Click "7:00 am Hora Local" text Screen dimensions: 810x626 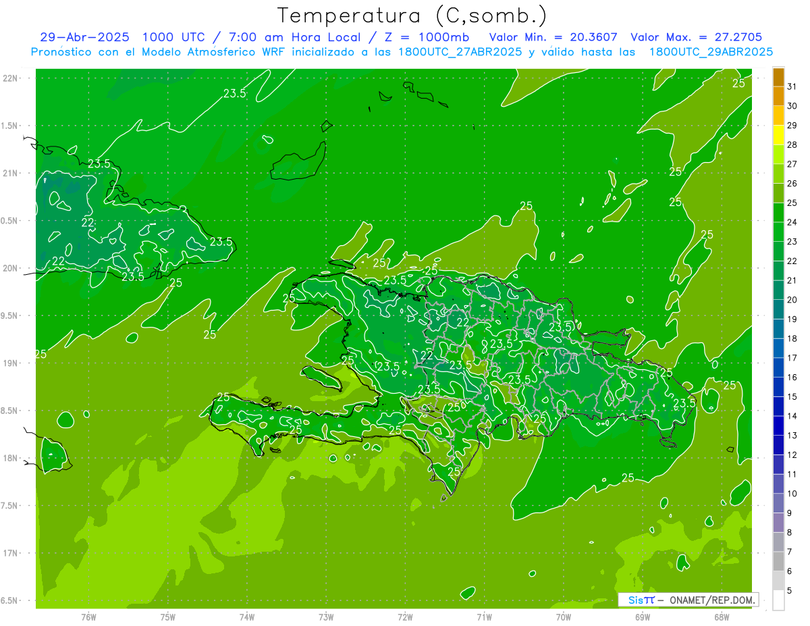point(295,37)
